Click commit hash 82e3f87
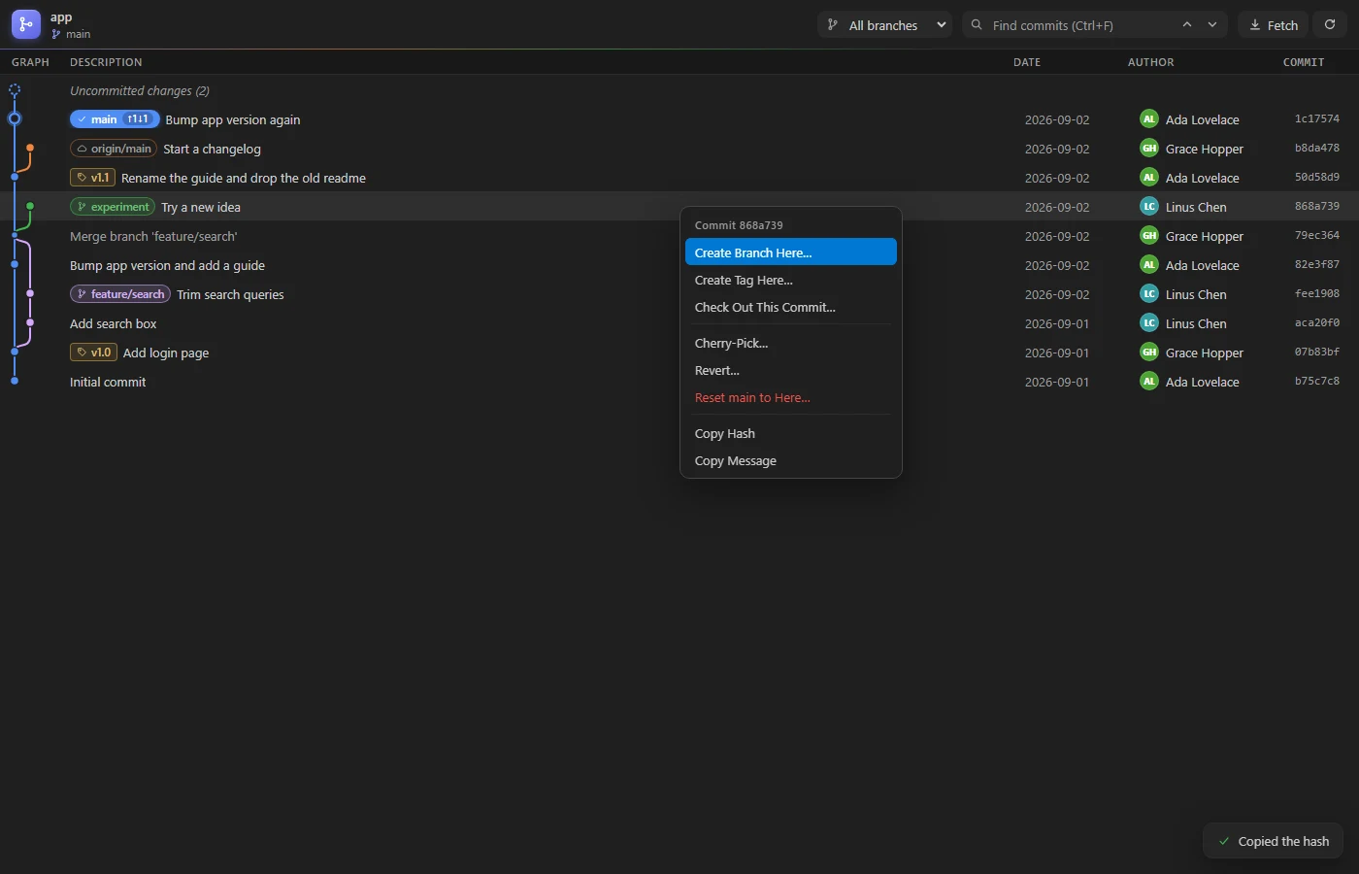This screenshot has height=874, width=1359. click(x=1316, y=265)
